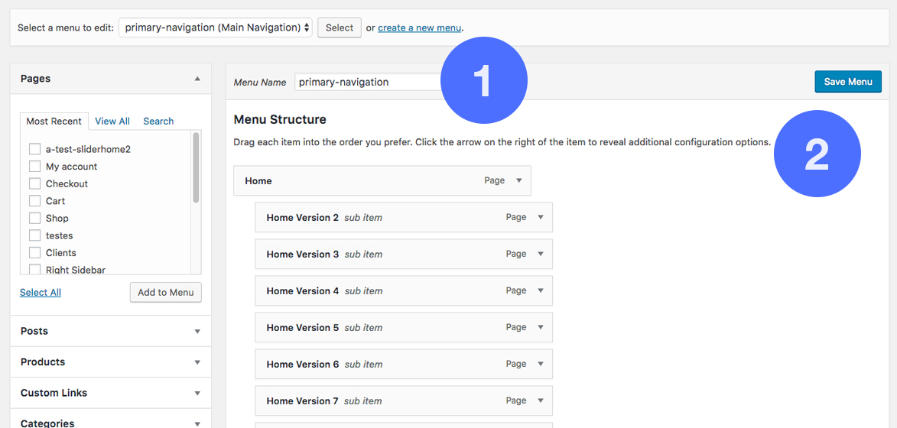This screenshot has width=897, height=428.
Task: Reveal Home Version 6 settings arrow
Action: 540,365
